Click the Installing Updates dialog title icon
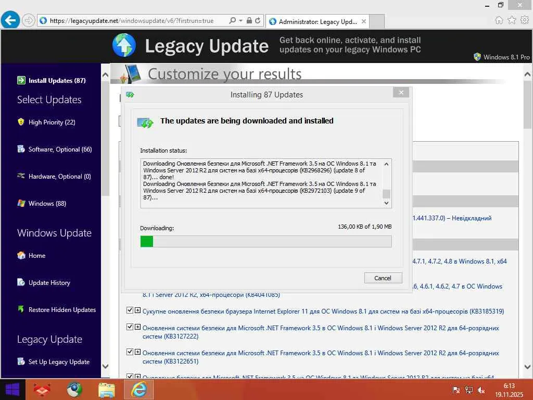This screenshot has width=533, height=400. [130, 95]
